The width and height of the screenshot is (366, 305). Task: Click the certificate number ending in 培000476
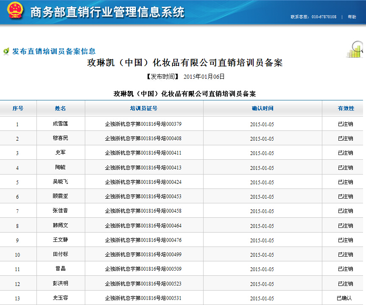coord(143,240)
